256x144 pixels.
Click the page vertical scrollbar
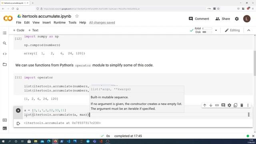point(255,63)
